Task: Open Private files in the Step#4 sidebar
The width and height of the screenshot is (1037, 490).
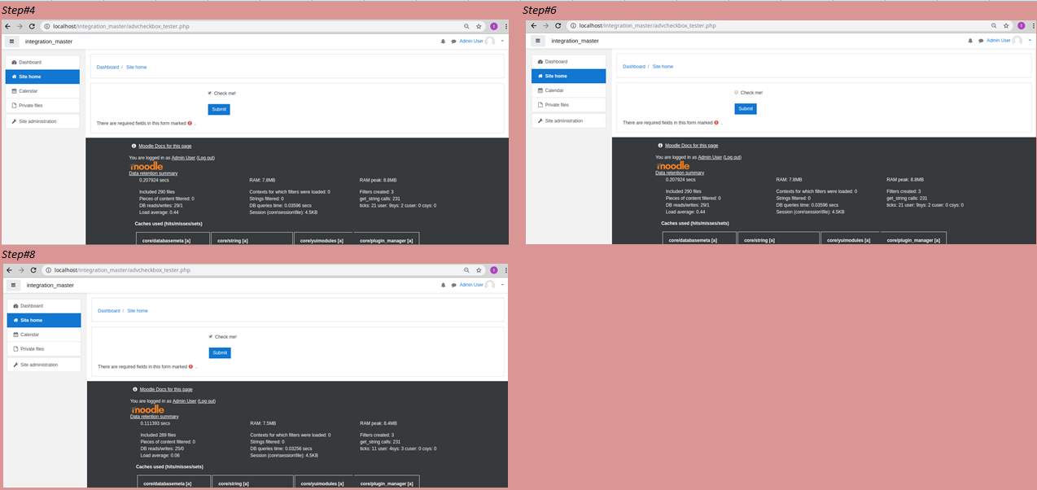Action: point(42,105)
